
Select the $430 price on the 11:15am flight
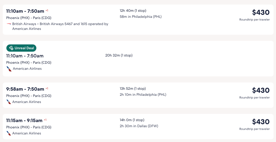[x=261, y=122]
